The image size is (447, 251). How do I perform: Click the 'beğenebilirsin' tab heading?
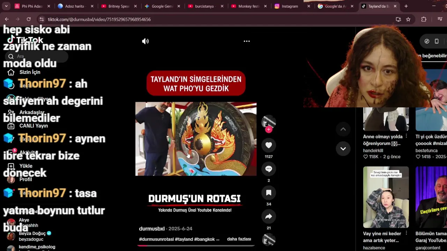[x=432, y=56]
